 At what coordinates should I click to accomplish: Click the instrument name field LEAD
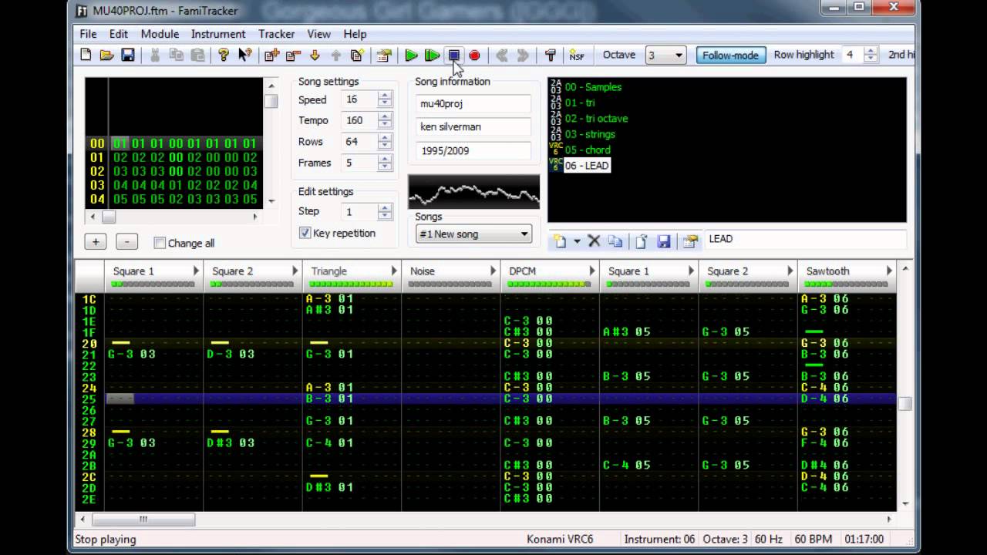tap(805, 239)
